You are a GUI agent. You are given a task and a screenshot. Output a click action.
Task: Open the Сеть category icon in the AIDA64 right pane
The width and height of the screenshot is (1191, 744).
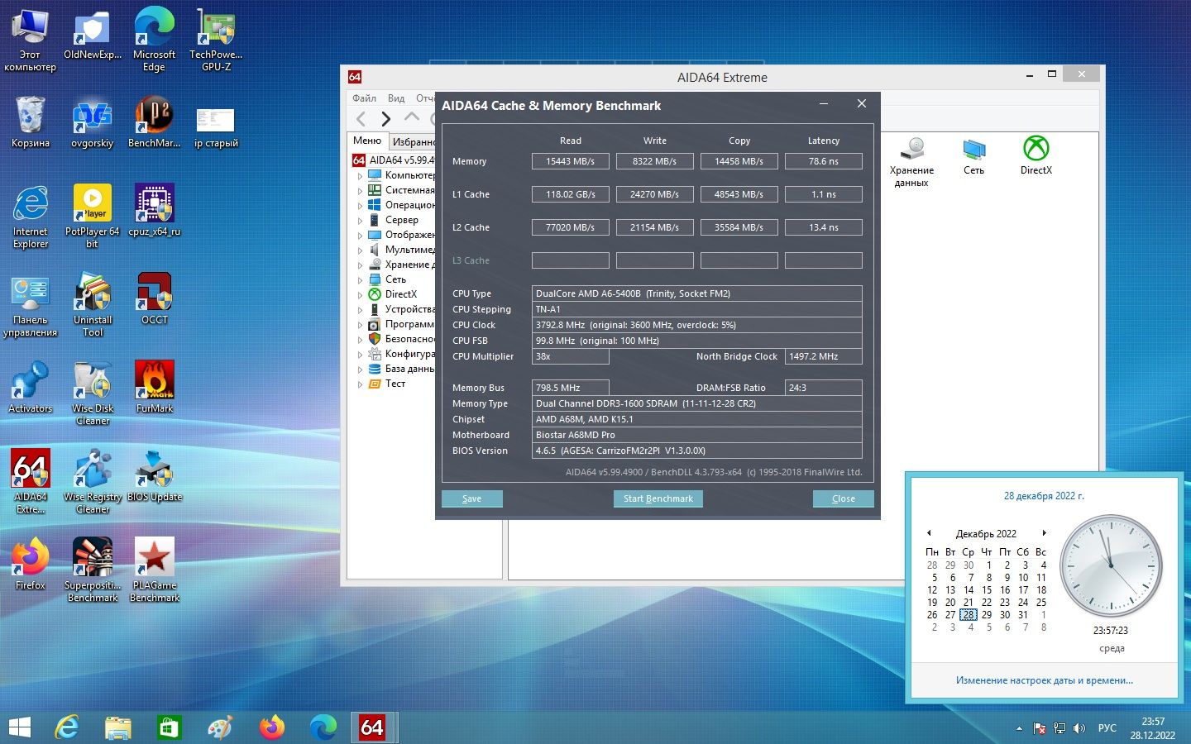tap(973, 156)
